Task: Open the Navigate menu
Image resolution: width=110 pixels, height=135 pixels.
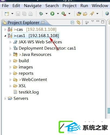Action: (x=33, y=6)
